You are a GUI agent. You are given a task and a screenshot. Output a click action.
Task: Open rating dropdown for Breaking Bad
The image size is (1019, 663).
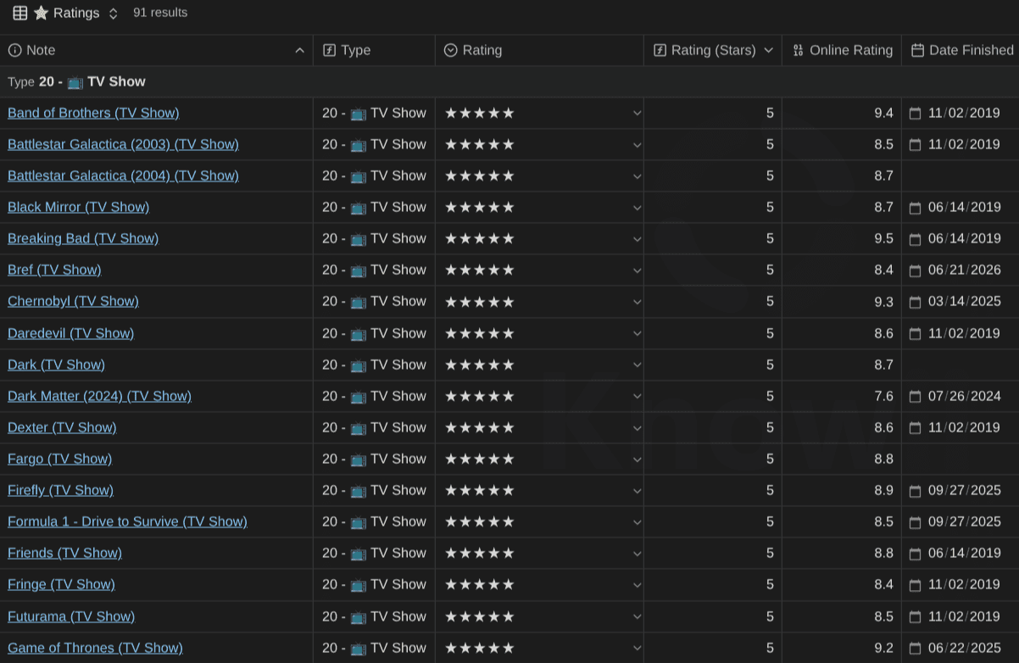637,239
